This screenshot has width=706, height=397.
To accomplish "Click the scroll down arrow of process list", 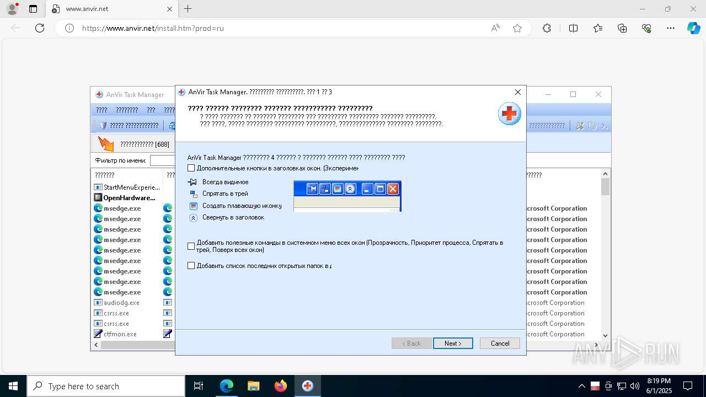I will (x=606, y=335).
